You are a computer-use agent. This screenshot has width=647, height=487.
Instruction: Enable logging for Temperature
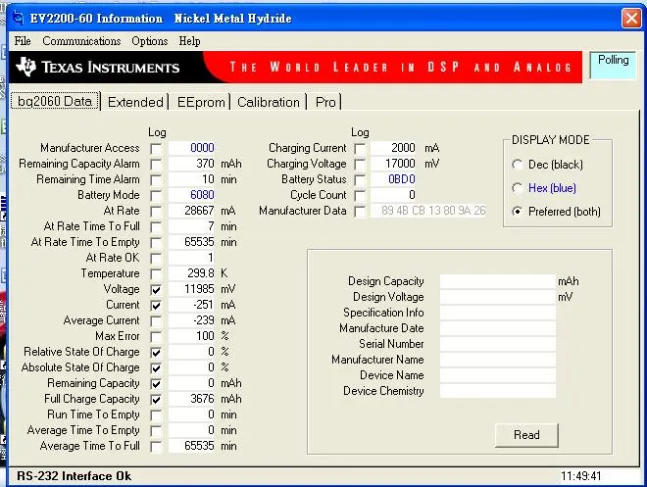coord(156,273)
